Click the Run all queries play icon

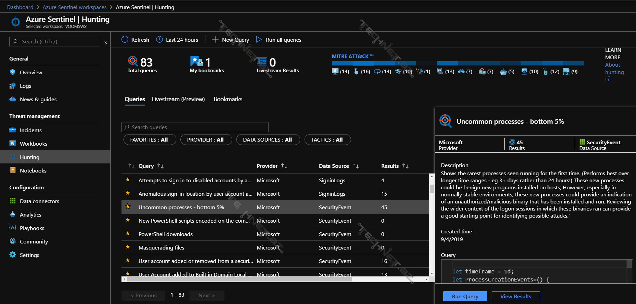pyautogui.click(x=259, y=40)
